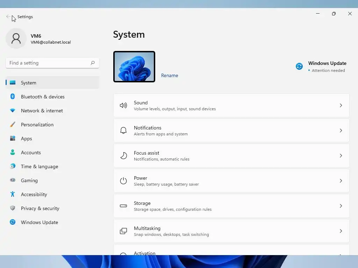This screenshot has height=268, width=358.
Task: Open Bluetooth & devices settings
Action: click(x=52, y=97)
